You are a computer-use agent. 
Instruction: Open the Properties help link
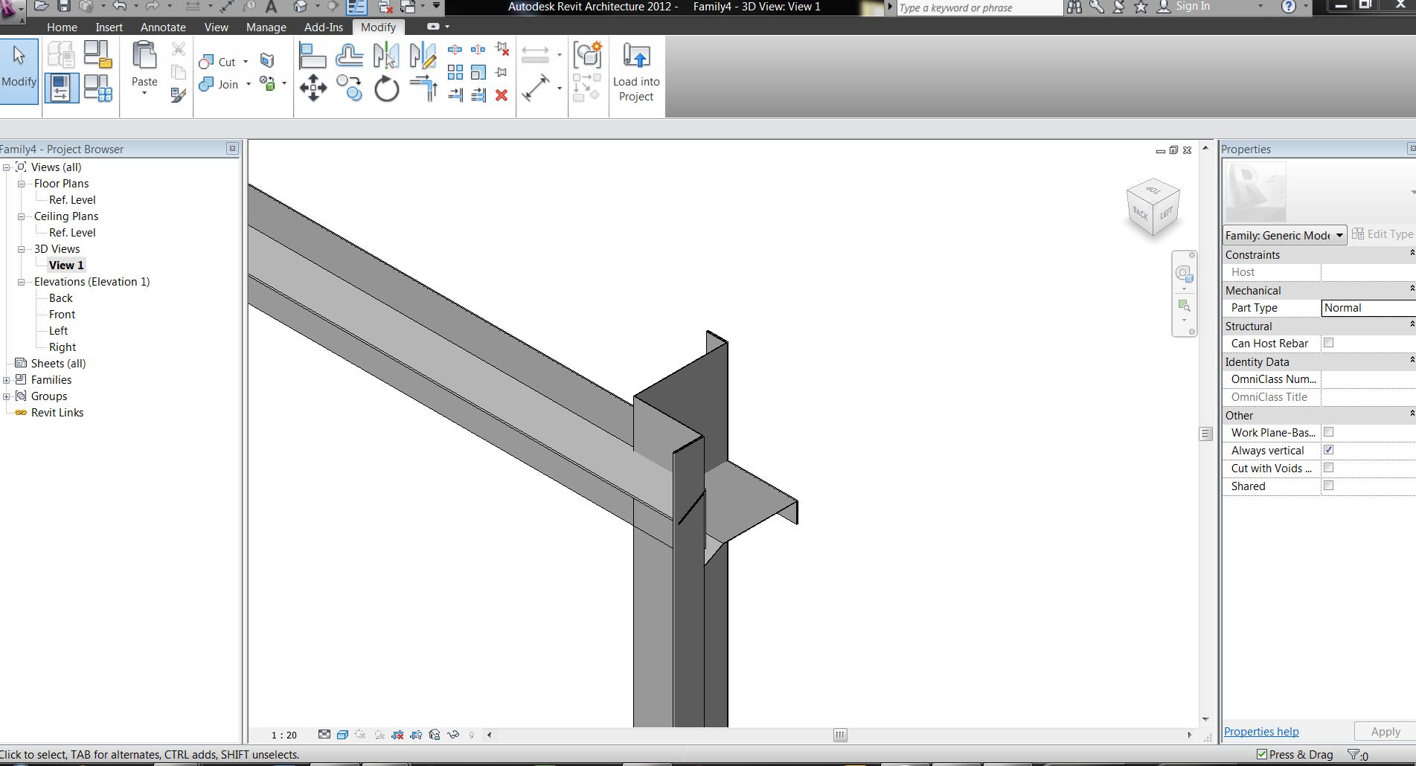tap(1261, 732)
